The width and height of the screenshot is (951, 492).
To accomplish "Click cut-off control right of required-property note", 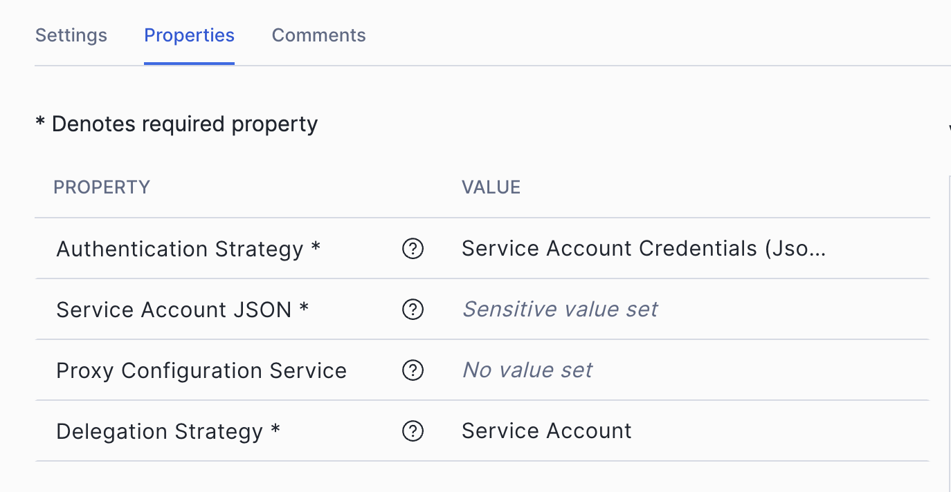I will click(948, 126).
